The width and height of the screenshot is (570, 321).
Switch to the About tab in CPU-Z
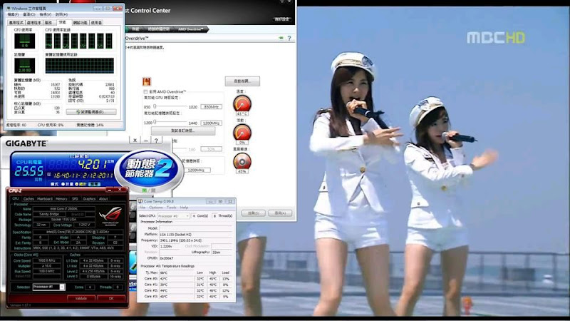pos(103,199)
